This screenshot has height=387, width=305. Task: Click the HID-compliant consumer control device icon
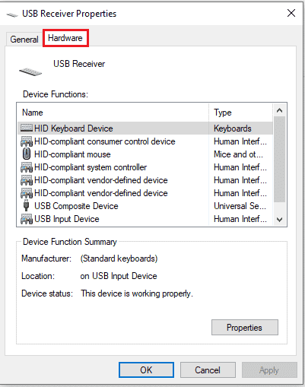tap(27, 141)
